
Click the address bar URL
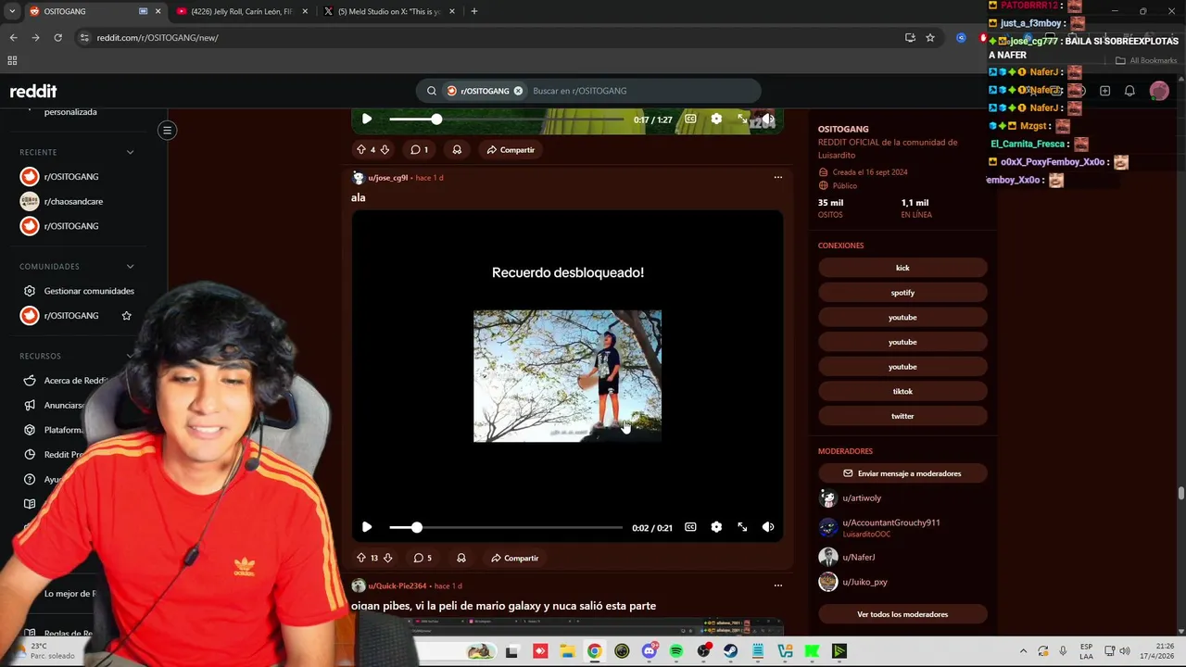pos(158,38)
